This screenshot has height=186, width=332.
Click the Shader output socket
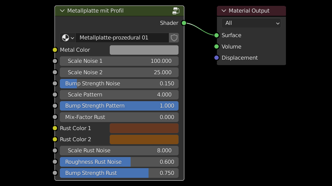(184, 23)
